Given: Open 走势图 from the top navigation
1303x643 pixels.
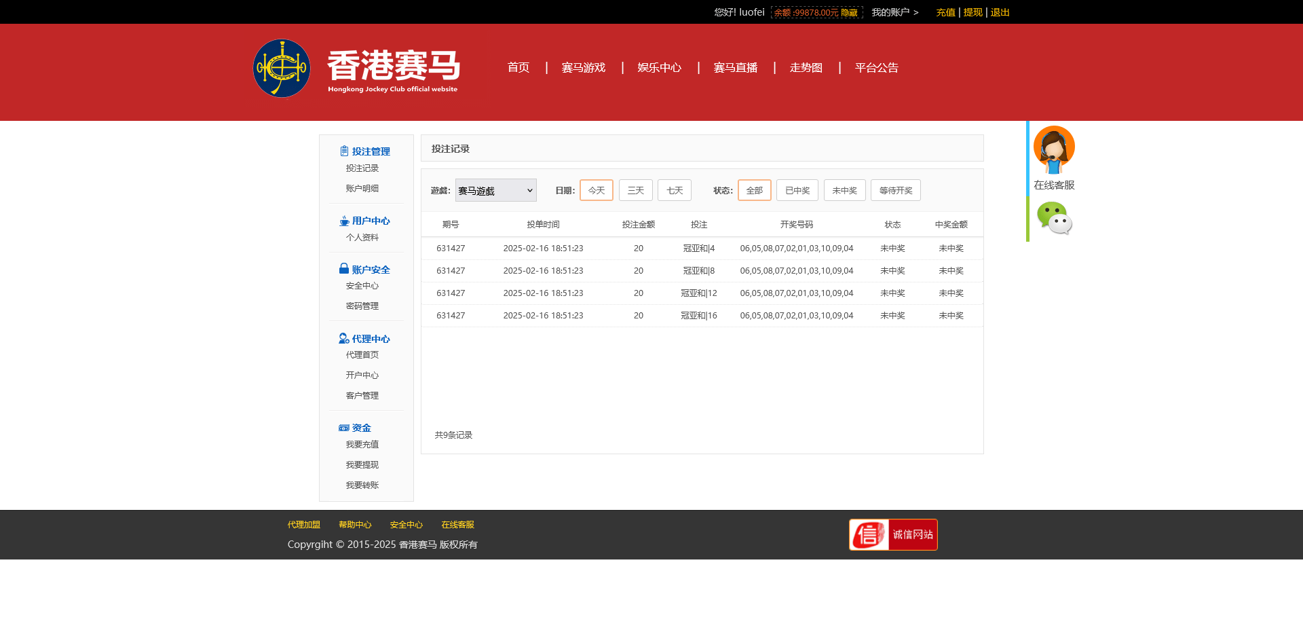Looking at the screenshot, I should 806,68.
